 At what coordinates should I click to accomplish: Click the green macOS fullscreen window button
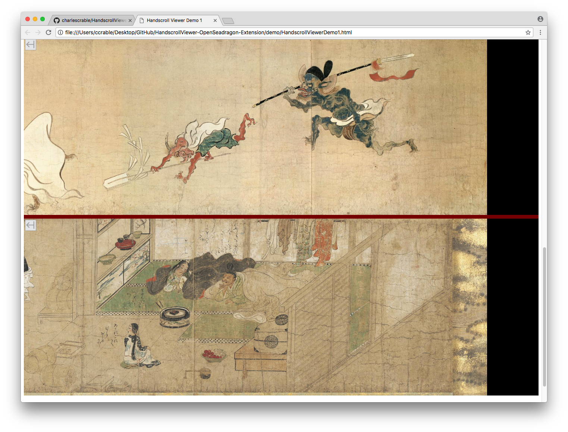tap(43, 19)
